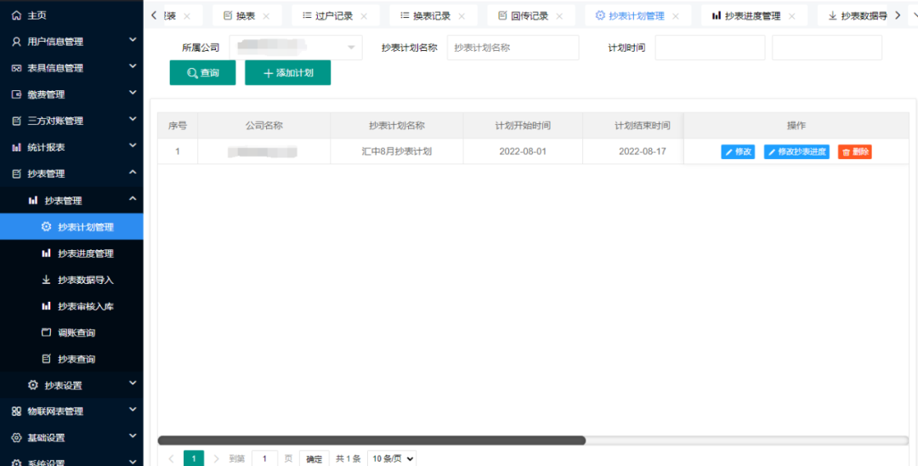Click the 统计报表 chart icon in sidebar
The image size is (918, 466).
point(16,147)
